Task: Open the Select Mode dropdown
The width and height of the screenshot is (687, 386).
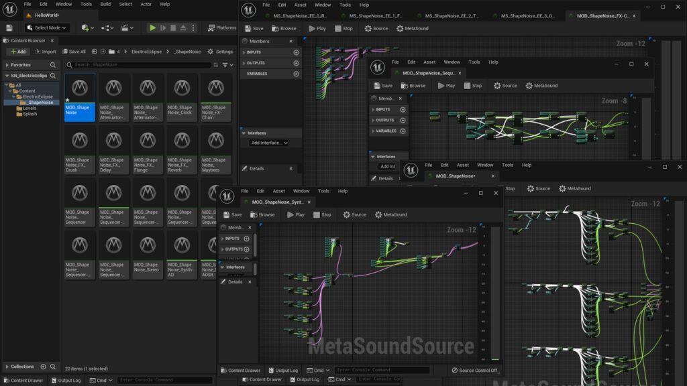Action: pyautogui.click(x=47, y=27)
